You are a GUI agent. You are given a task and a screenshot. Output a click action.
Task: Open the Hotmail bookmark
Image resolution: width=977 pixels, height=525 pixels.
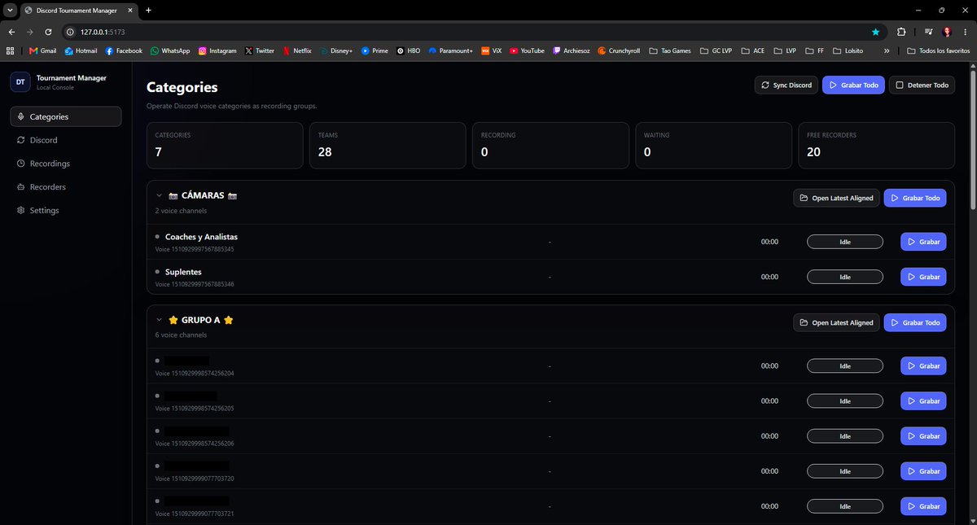click(80, 50)
